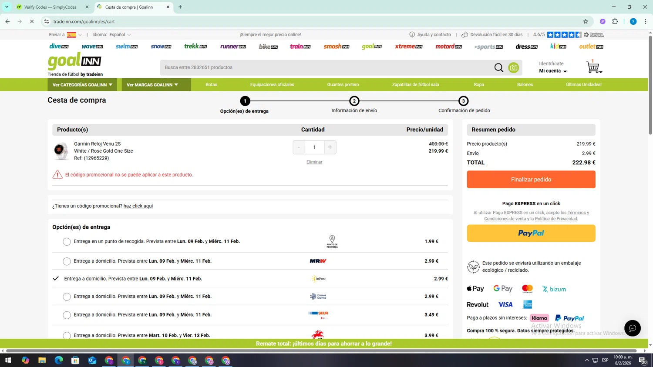Image resolution: width=653 pixels, height=367 pixels.
Task: Pay with the PayPal express button
Action: 531,233
